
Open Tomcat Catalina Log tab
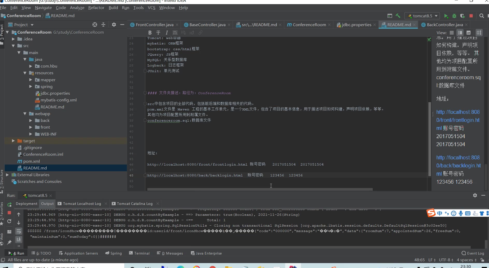click(135, 204)
